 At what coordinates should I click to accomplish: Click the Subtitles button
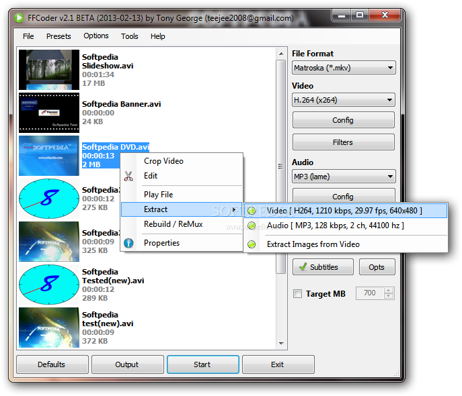323,267
